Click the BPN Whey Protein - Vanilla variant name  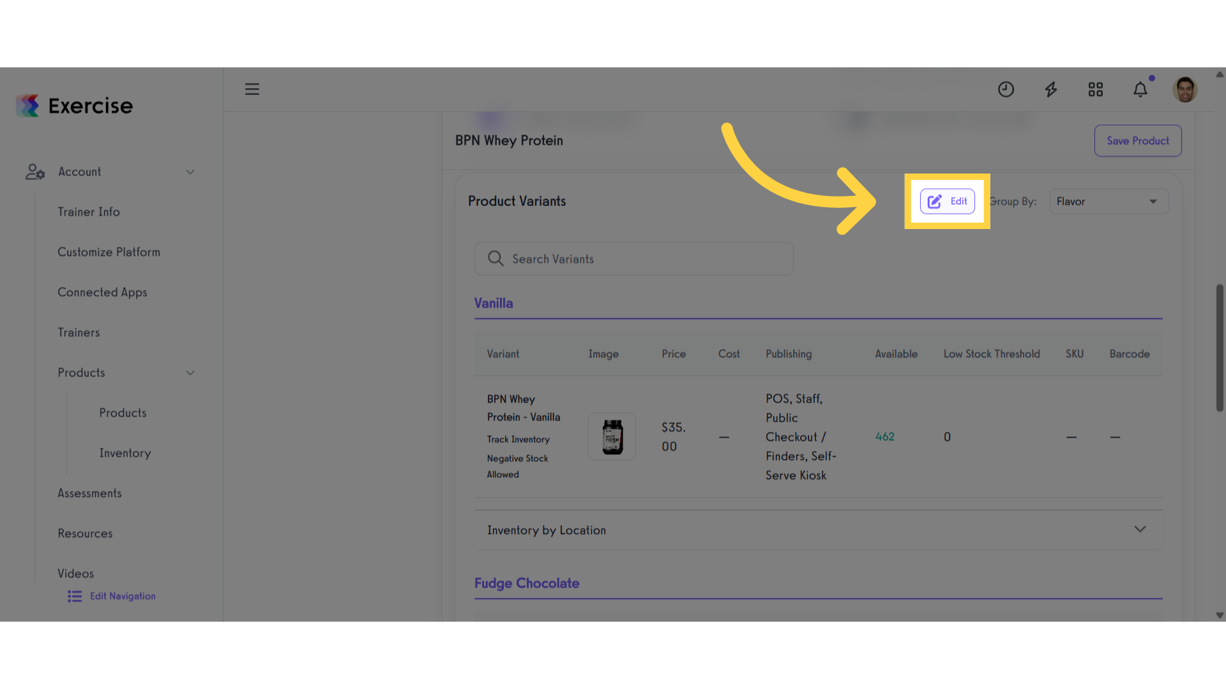point(523,408)
